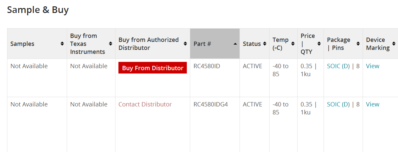Select the RC4580IDG4 part number cell

pos(211,104)
